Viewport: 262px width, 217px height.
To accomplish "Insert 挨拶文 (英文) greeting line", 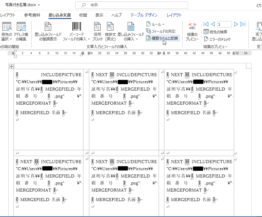I will (110, 32).
